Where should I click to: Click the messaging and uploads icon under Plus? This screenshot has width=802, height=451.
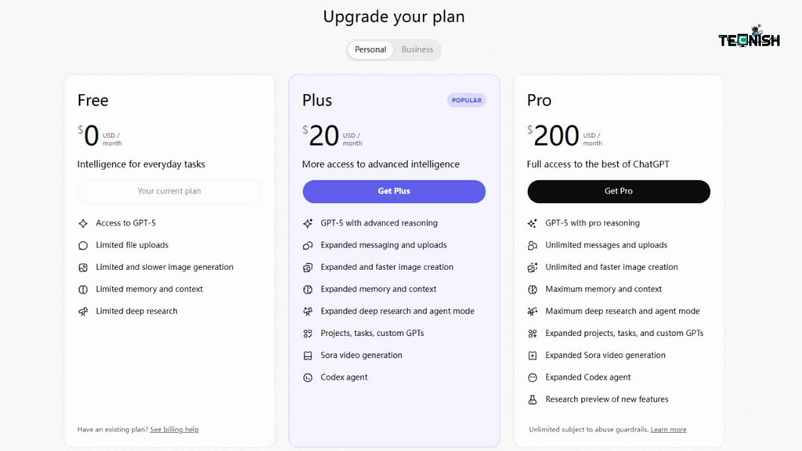coord(308,245)
